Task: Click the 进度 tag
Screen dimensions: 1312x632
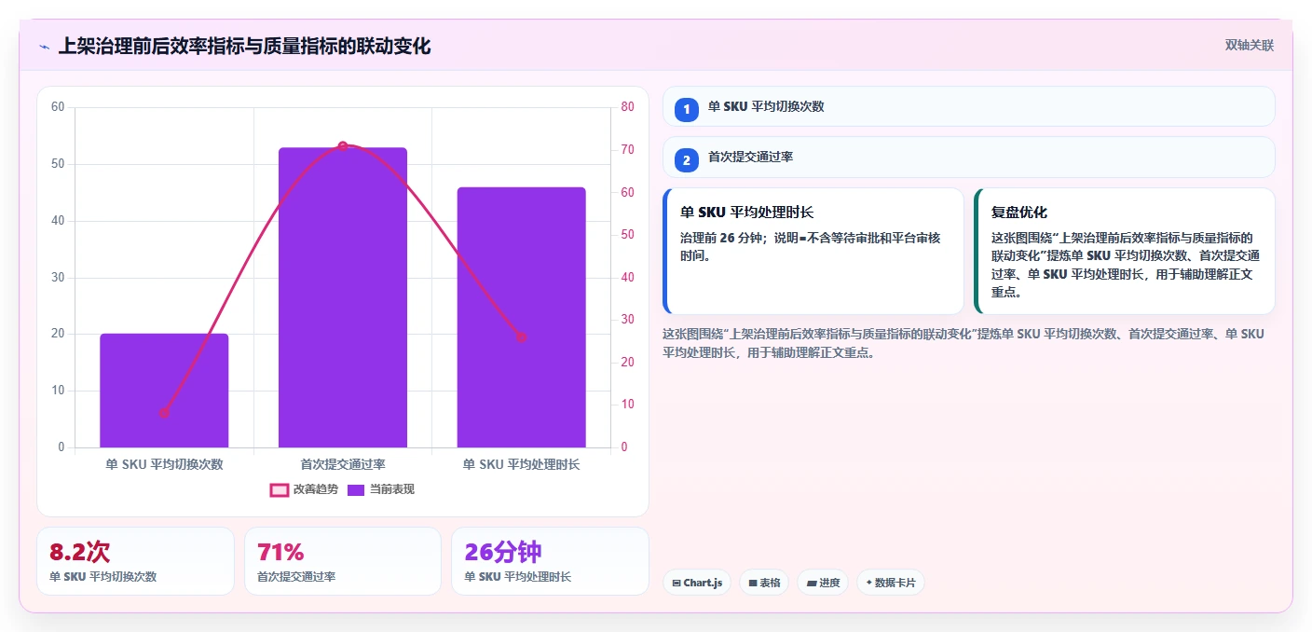Action: point(823,583)
